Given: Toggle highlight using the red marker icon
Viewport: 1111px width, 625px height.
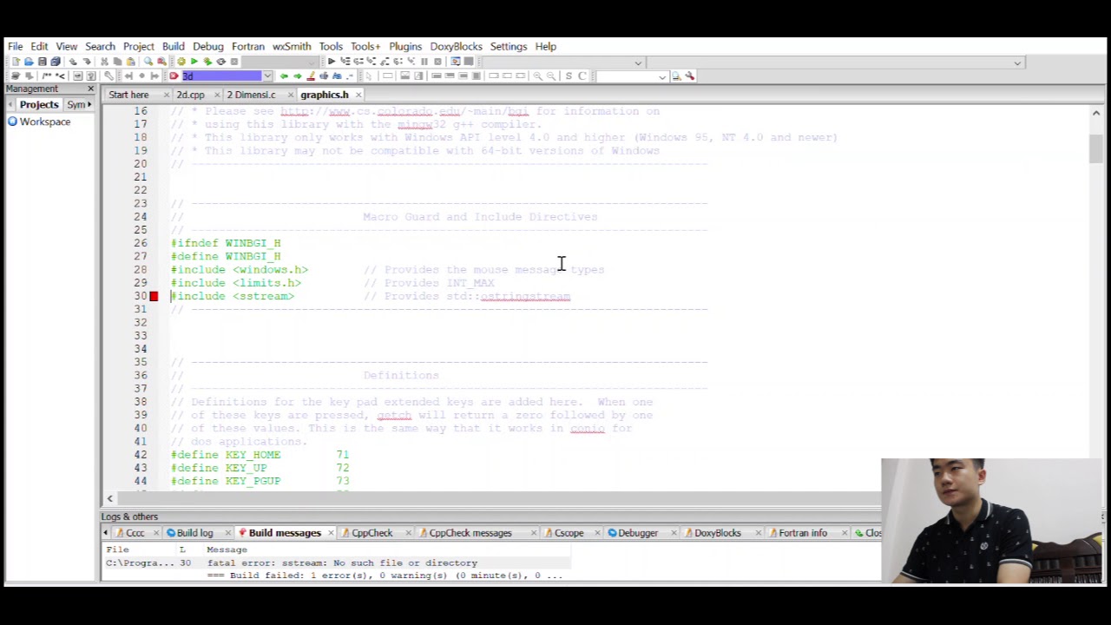Looking at the screenshot, I should click(311, 76).
